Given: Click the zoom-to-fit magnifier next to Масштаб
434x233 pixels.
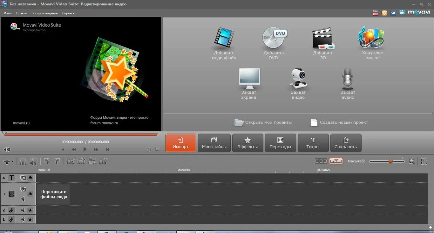Looking at the screenshot, I should click(x=411, y=161).
